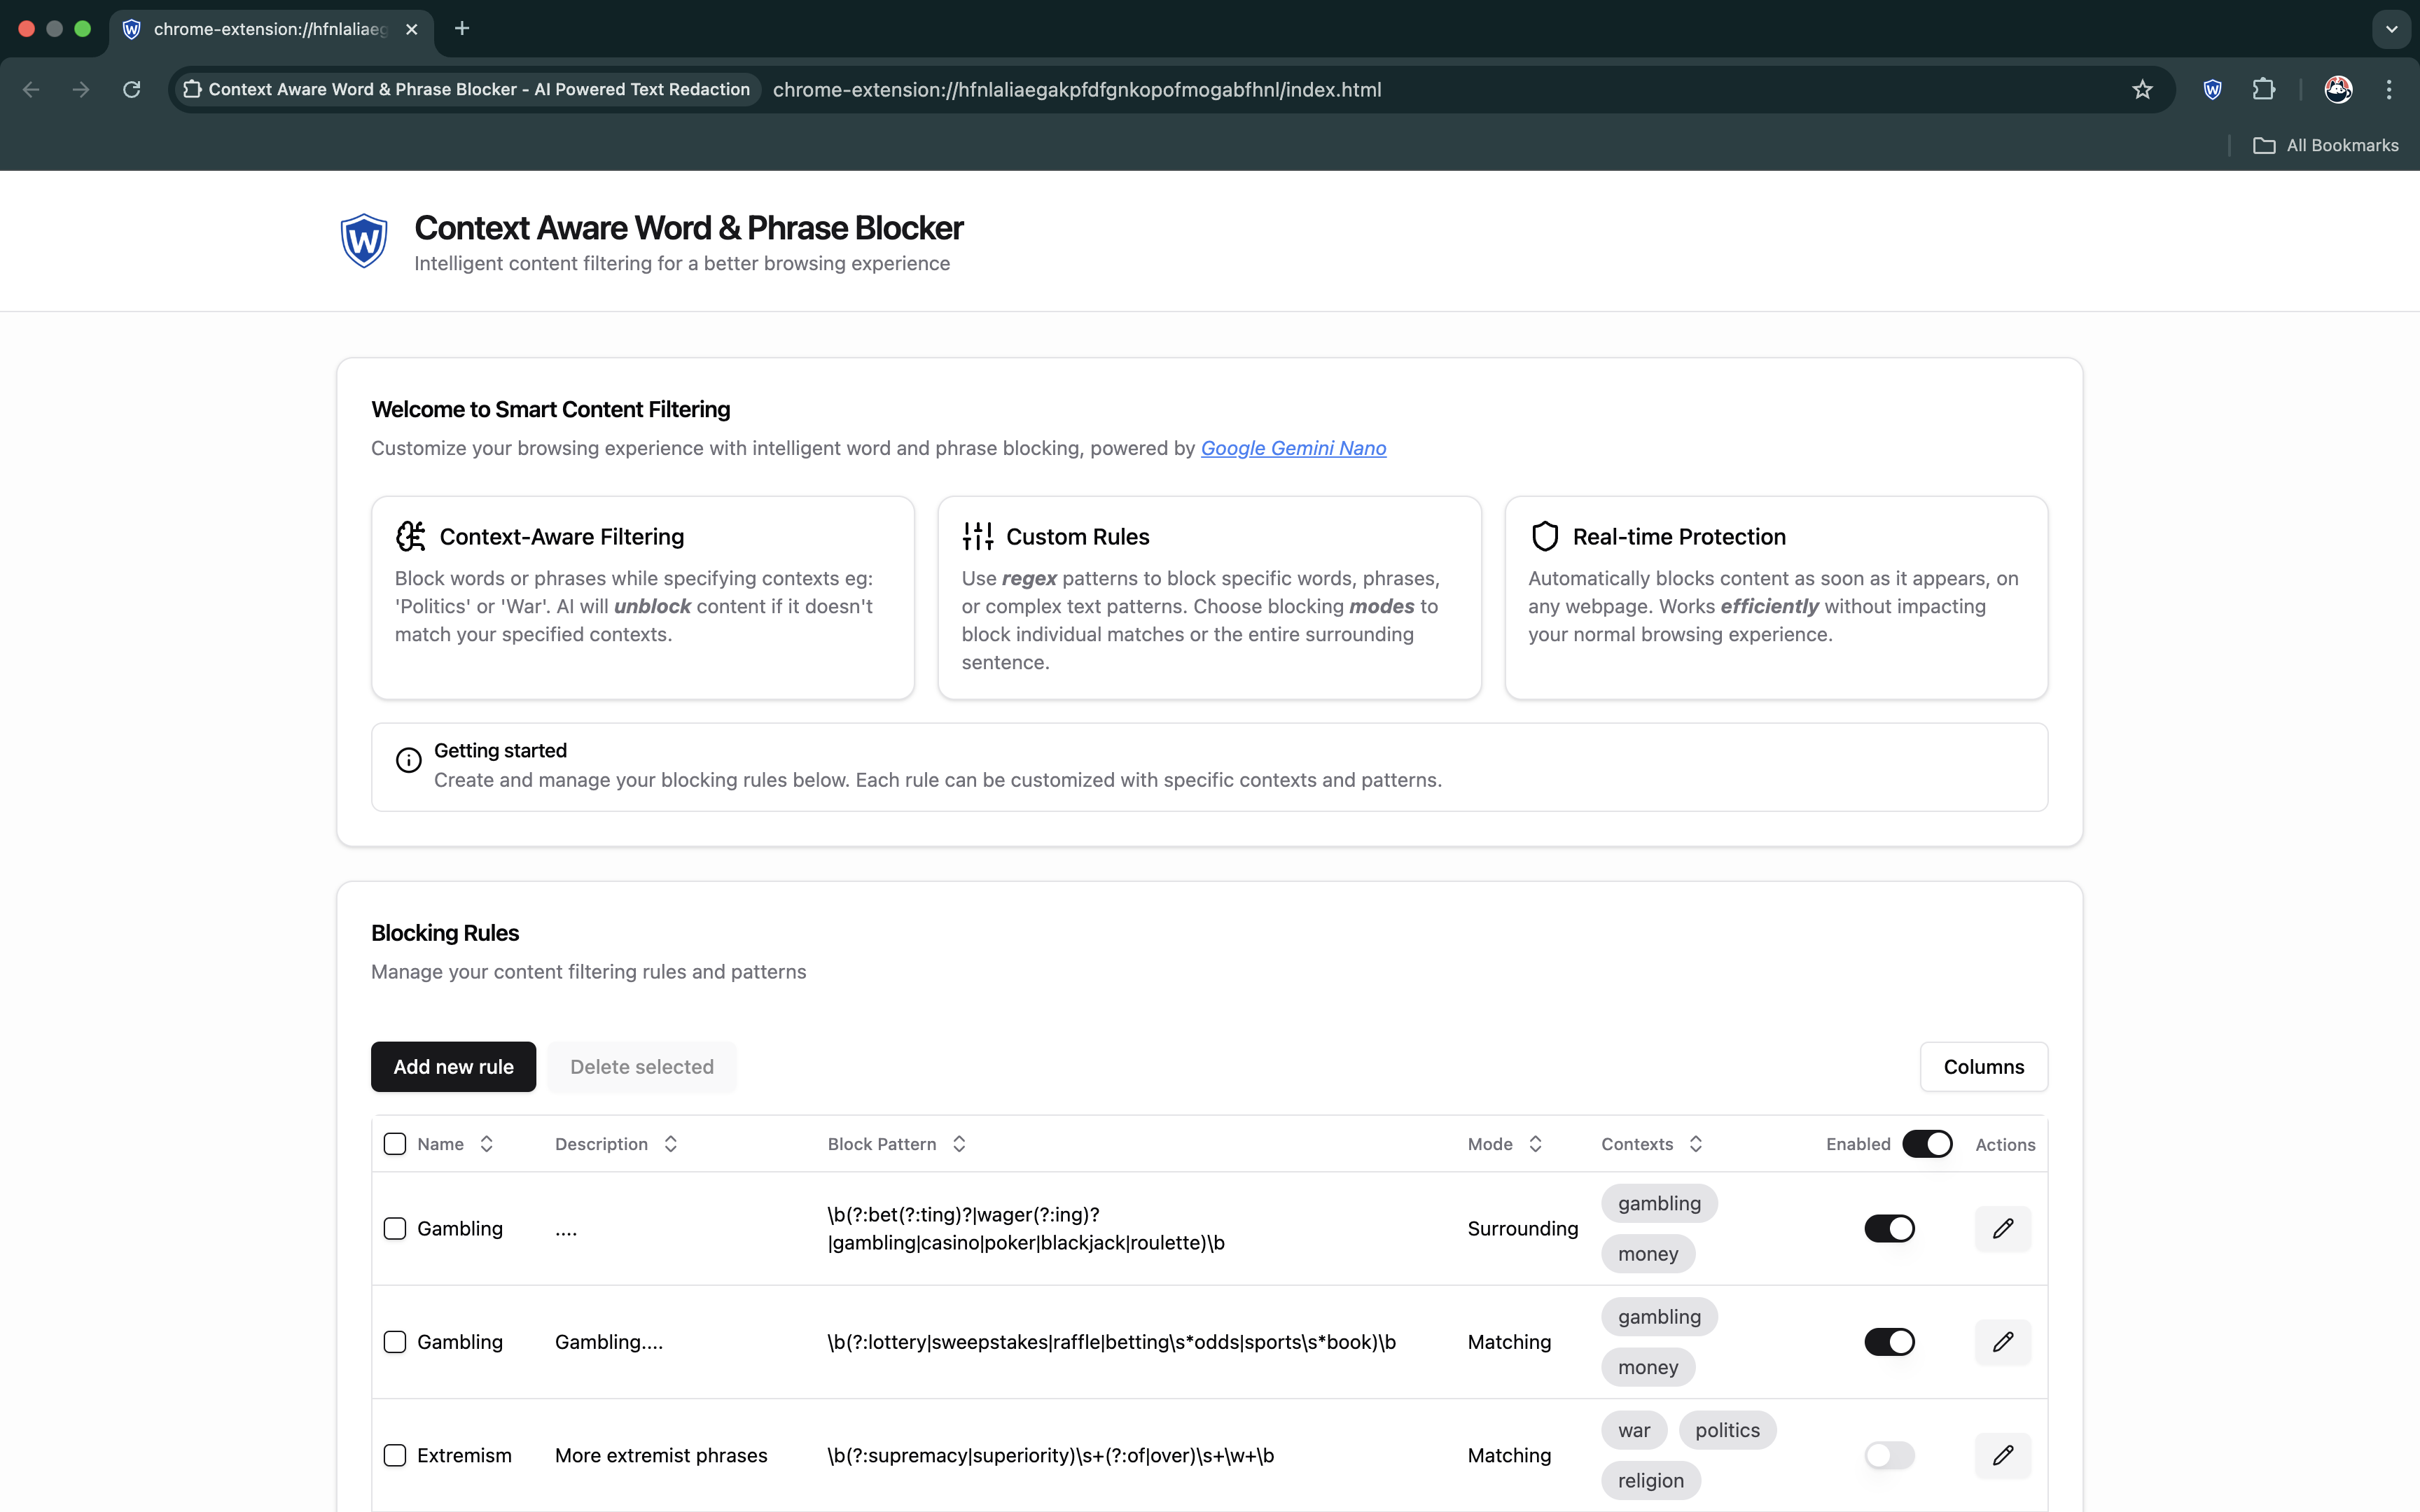Click the edit pencil for first Gambling rule
This screenshot has width=2420, height=1512.
pyautogui.click(x=2002, y=1228)
